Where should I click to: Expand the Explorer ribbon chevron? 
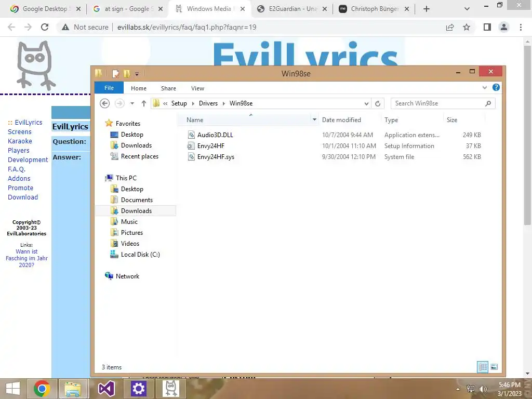click(x=485, y=87)
